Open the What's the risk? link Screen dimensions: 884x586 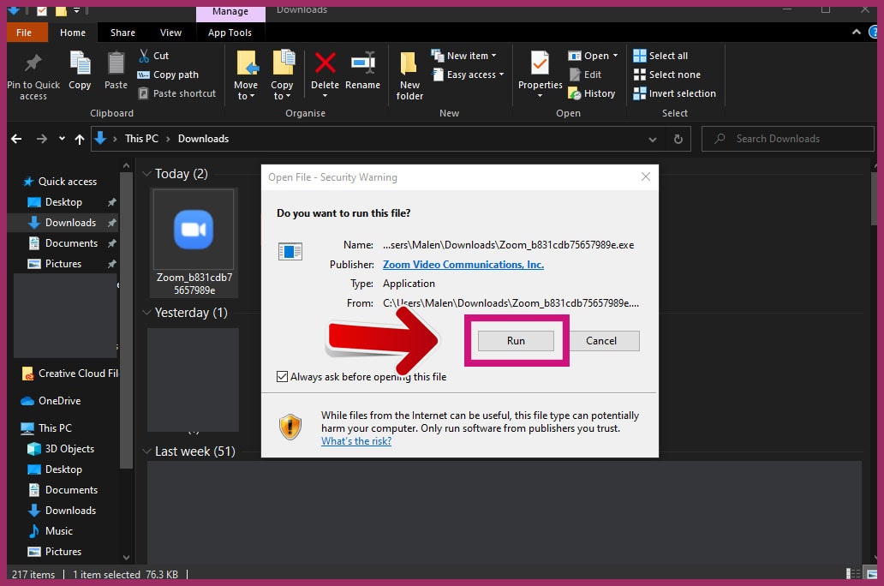tap(356, 441)
